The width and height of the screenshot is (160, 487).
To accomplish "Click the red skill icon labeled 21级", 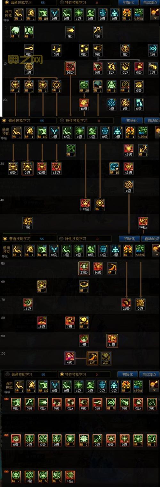I will tap(126, 304).
